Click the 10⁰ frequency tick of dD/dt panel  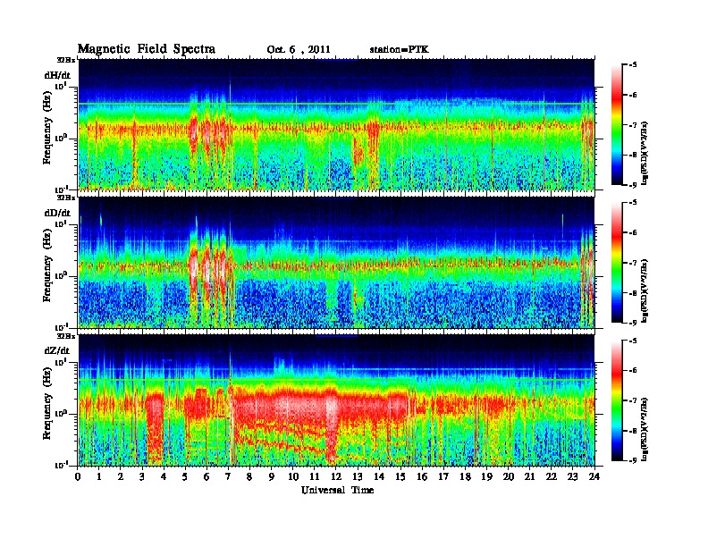(62, 275)
